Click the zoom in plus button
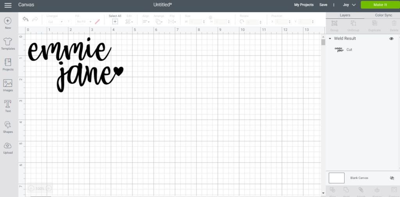 49,188
